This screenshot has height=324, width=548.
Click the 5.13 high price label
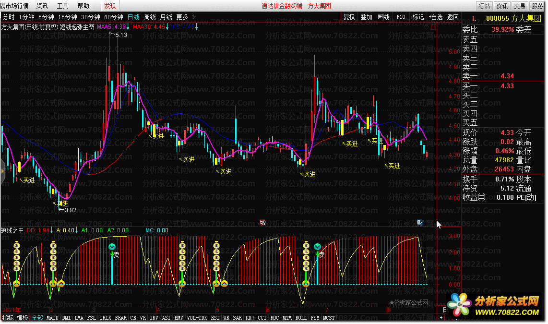(x=121, y=35)
